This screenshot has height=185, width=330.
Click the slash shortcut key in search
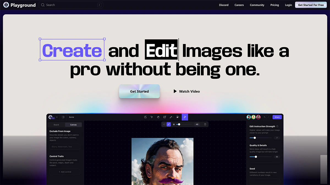[99, 5]
